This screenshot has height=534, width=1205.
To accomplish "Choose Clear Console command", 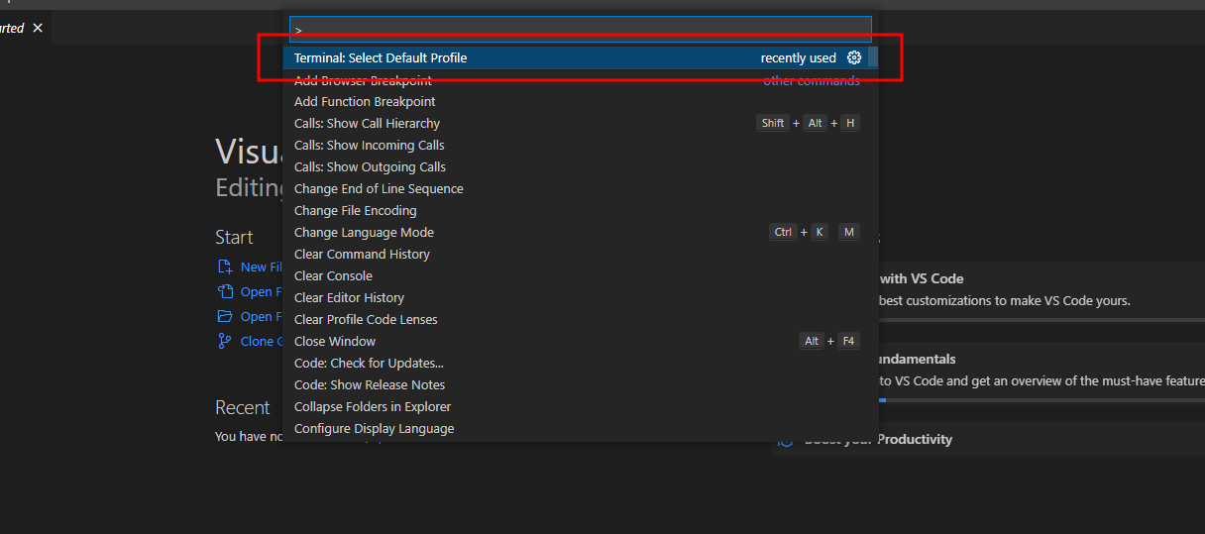I will click(x=576, y=275).
